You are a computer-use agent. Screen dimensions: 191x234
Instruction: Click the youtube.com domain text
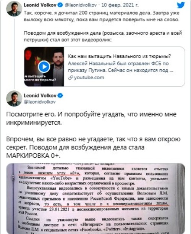click(x=89, y=78)
